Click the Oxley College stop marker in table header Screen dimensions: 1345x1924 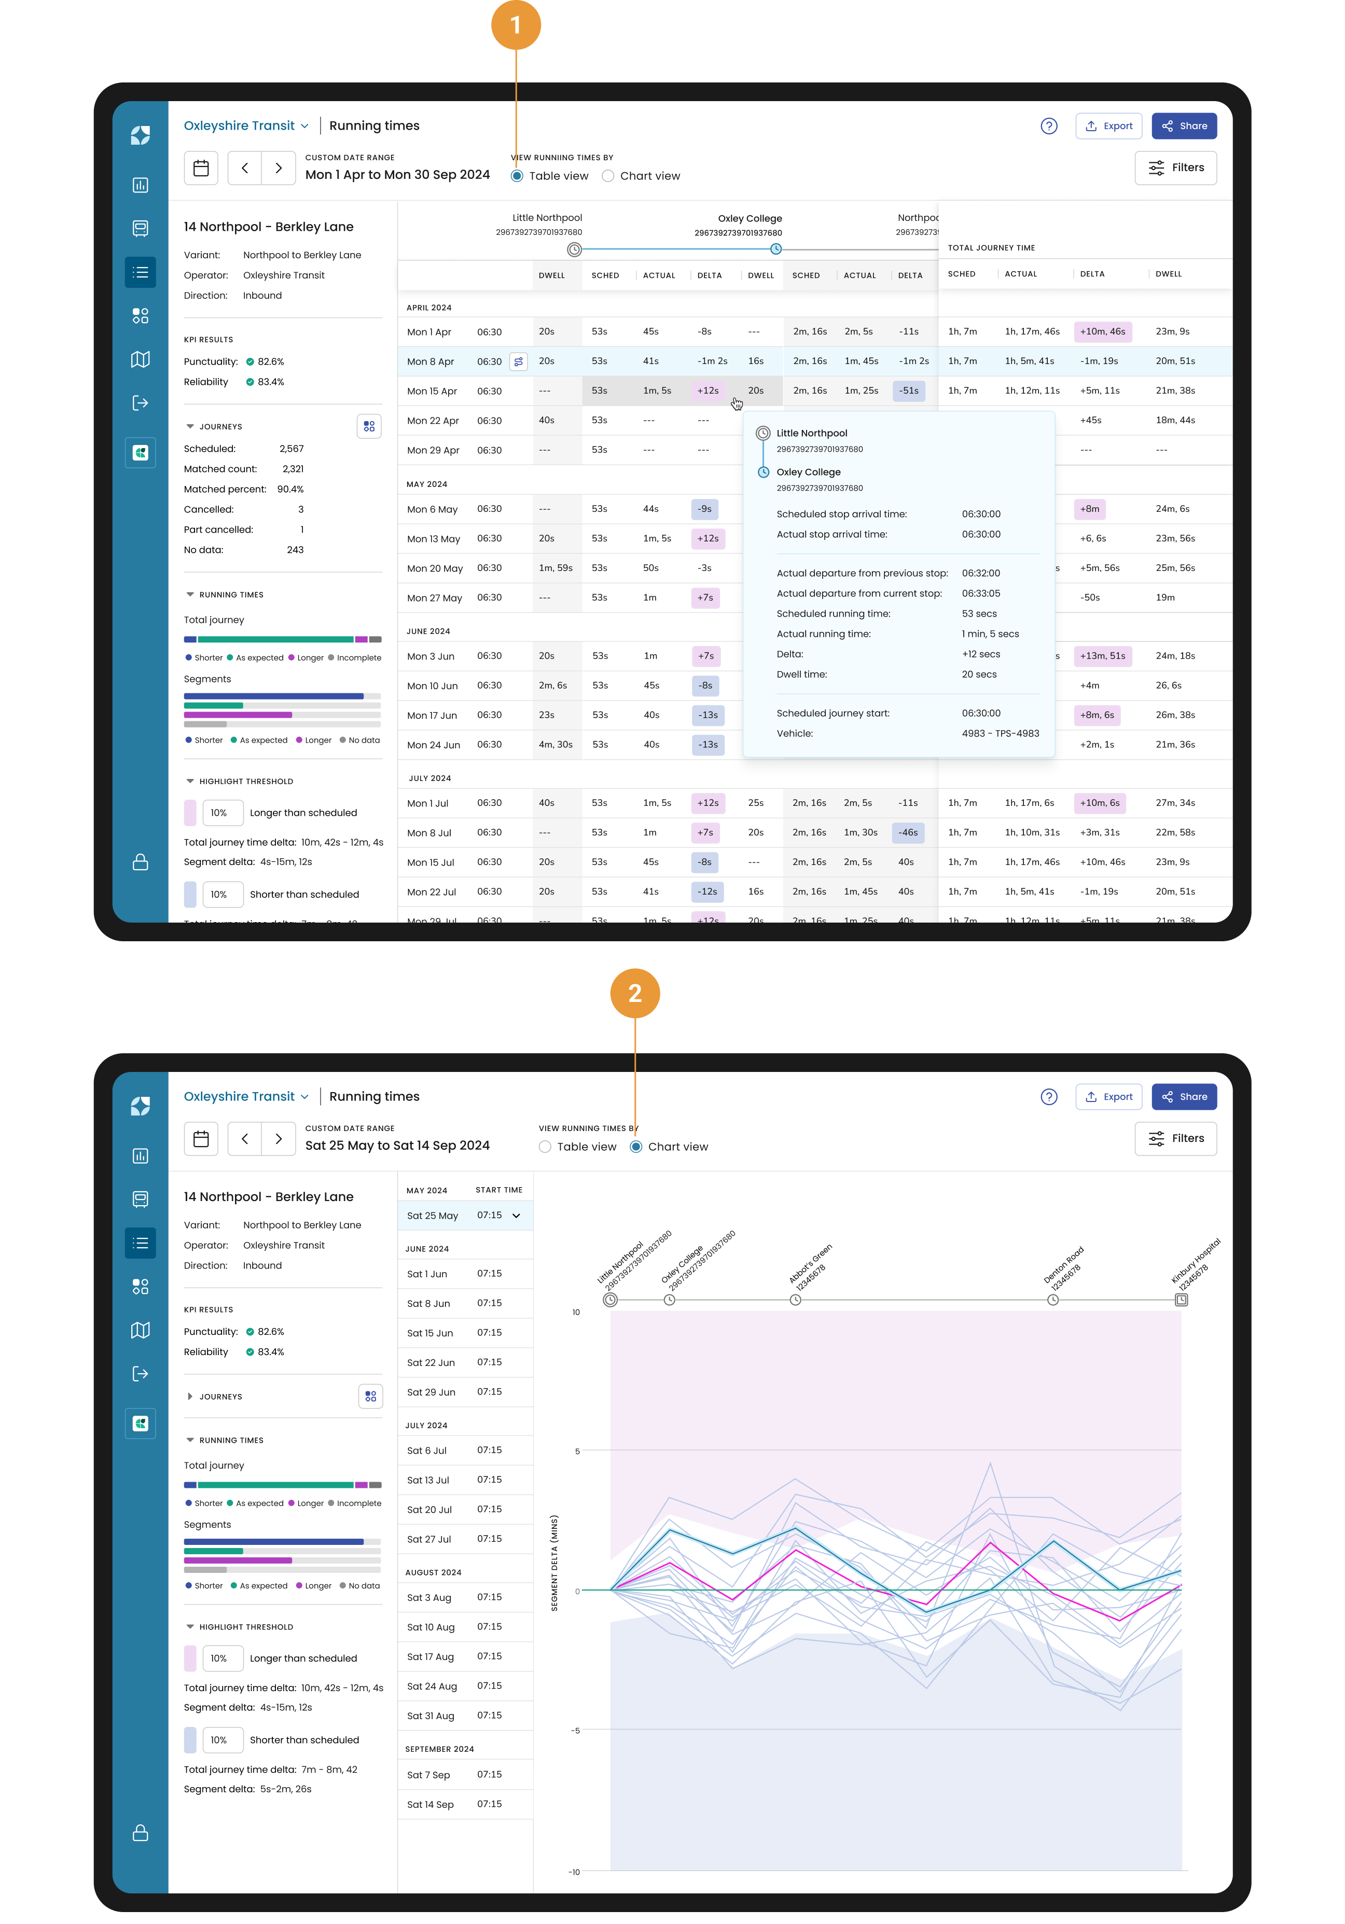coord(776,249)
